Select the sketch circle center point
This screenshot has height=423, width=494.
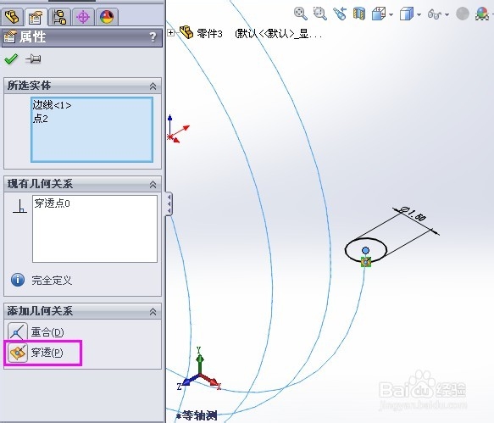(x=365, y=250)
